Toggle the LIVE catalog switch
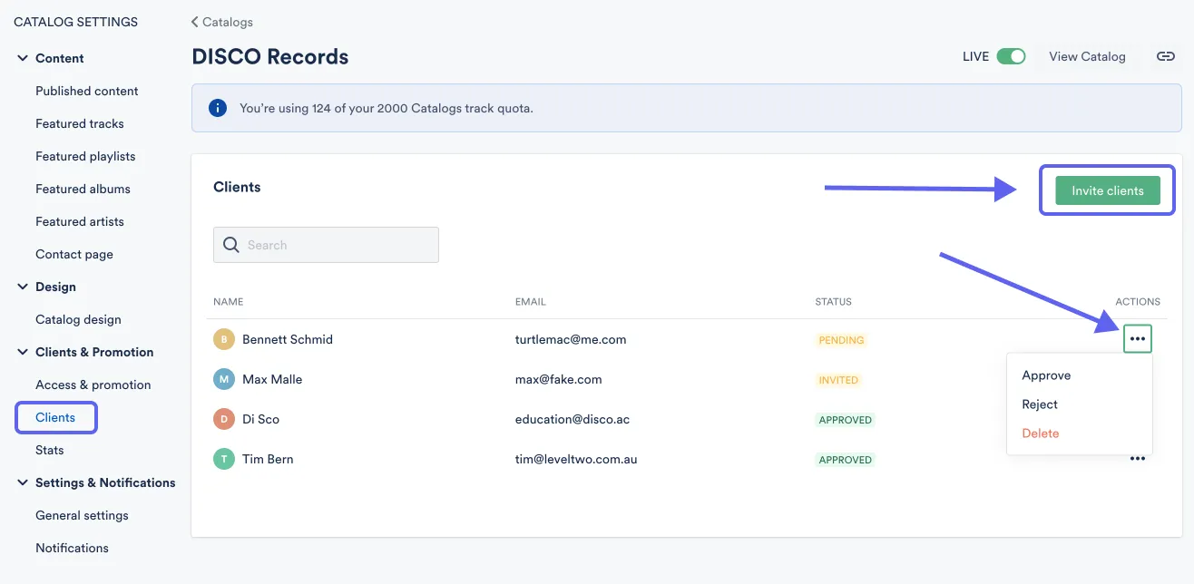This screenshot has width=1194, height=584. tap(1011, 56)
